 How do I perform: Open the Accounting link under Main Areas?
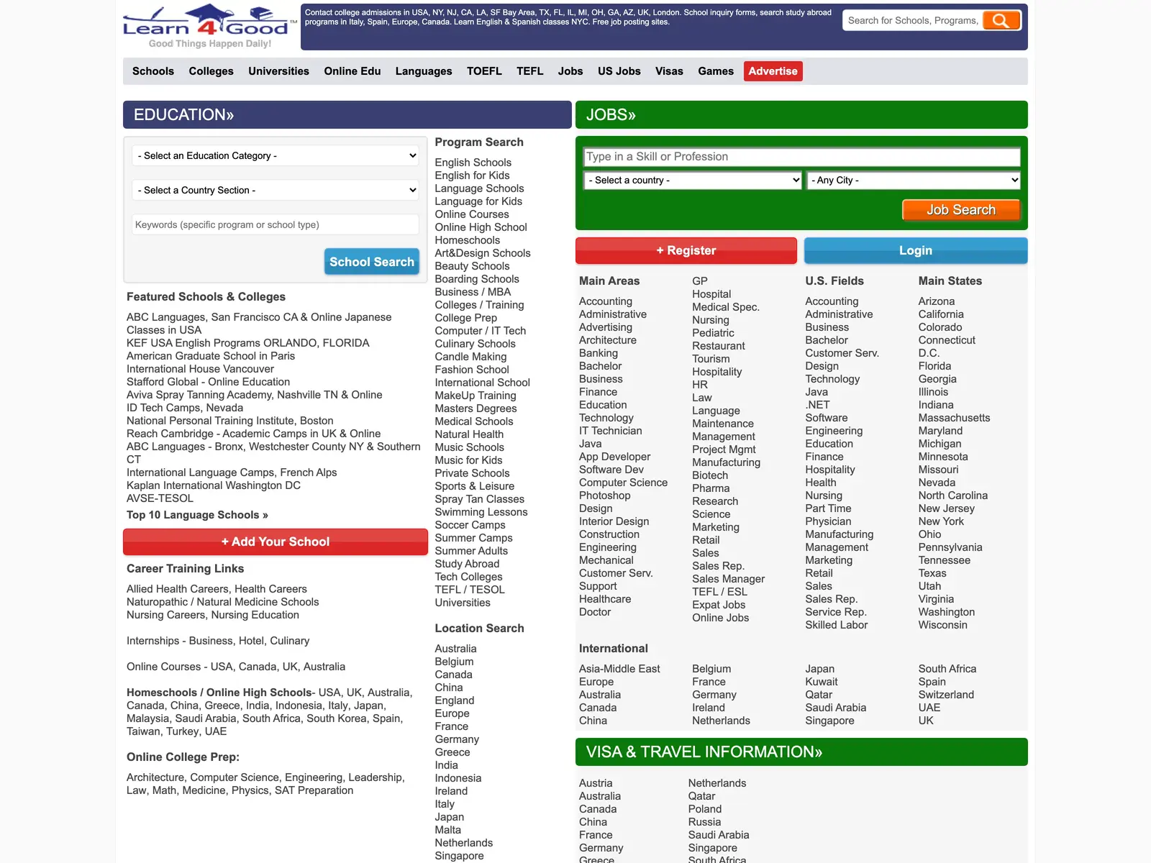coord(606,301)
